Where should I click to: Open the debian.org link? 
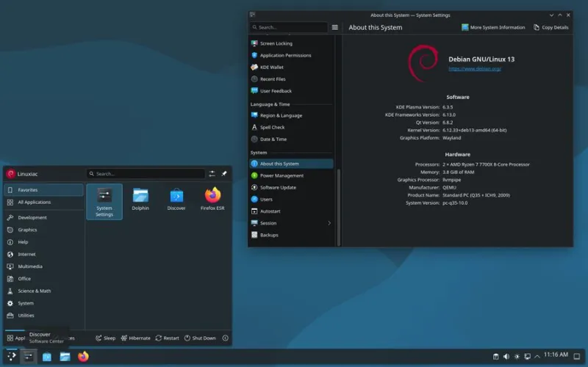(474, 69)
